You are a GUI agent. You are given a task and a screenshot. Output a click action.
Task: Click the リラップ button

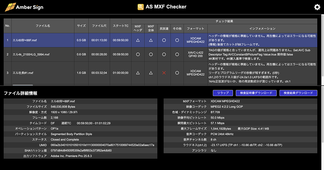click(x=223, y=93)
